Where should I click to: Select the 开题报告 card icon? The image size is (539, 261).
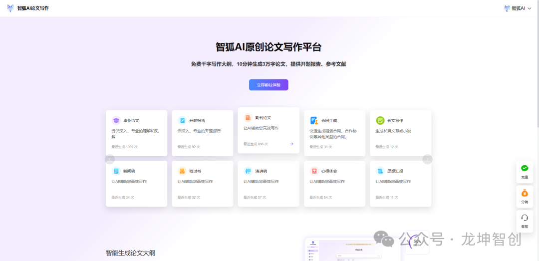pyautogui.click(x=182, y=120)
